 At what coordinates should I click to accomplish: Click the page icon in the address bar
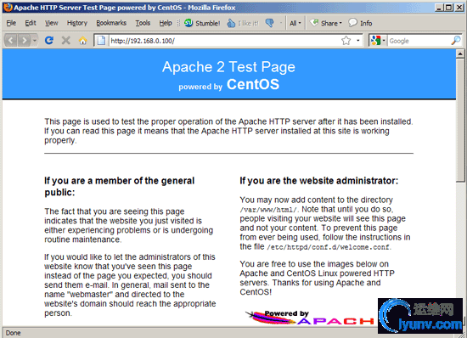pos(101,41)
